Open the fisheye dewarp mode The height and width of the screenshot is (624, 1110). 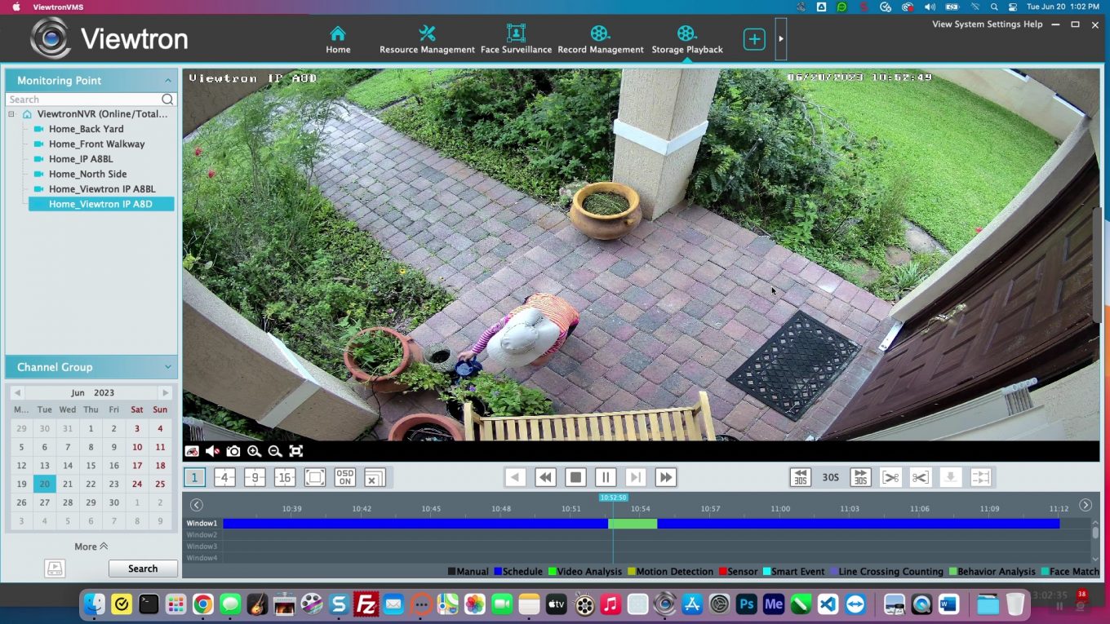[192, 450]
